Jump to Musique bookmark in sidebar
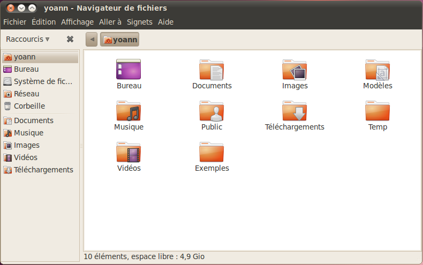The image size is (423, 265). point(40,133)
